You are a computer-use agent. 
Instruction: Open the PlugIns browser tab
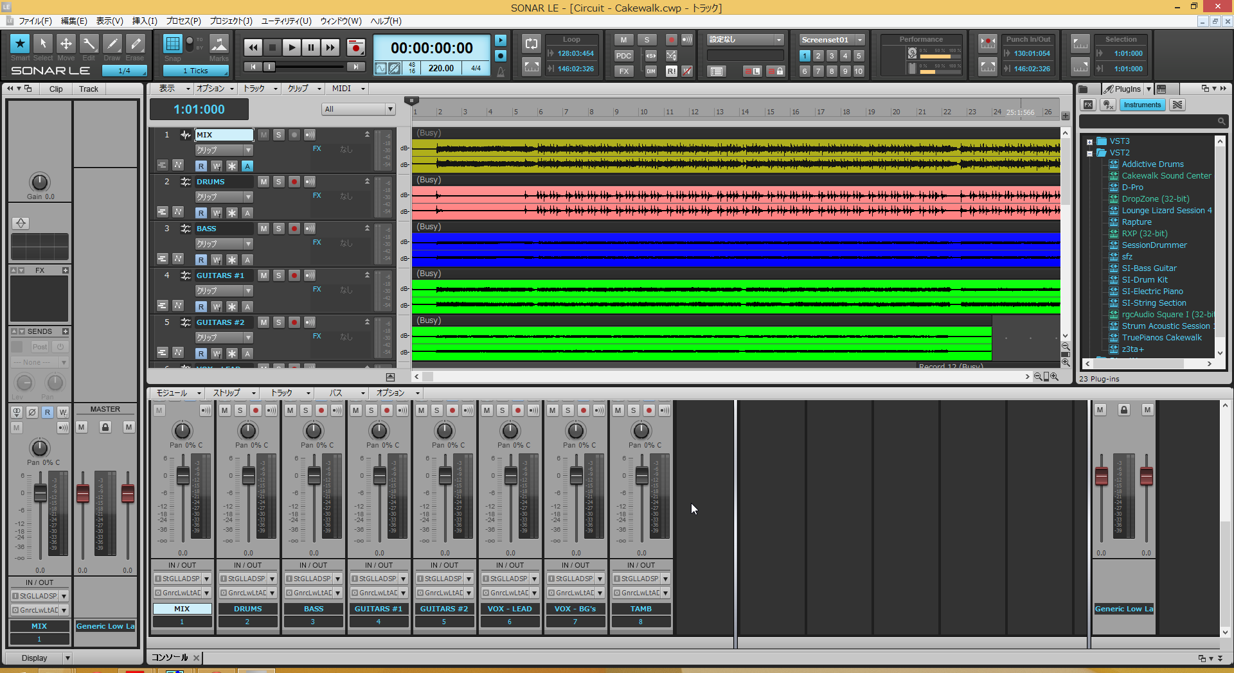[1122, 89]
